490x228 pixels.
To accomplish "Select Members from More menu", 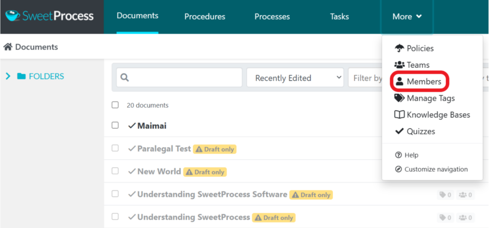I will (424, 82).
